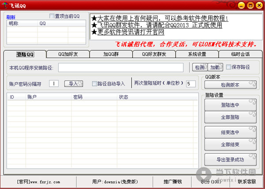Viewport: 265px width, 189px height.
Task: Open the 加QQ群 tab
Action: point(111,54)
